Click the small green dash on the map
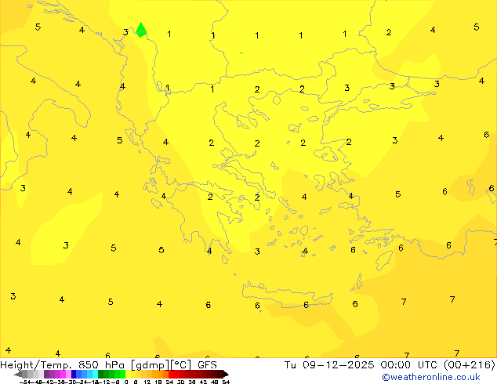This screenshot has width=497, height=384. (x=241, y=53)
